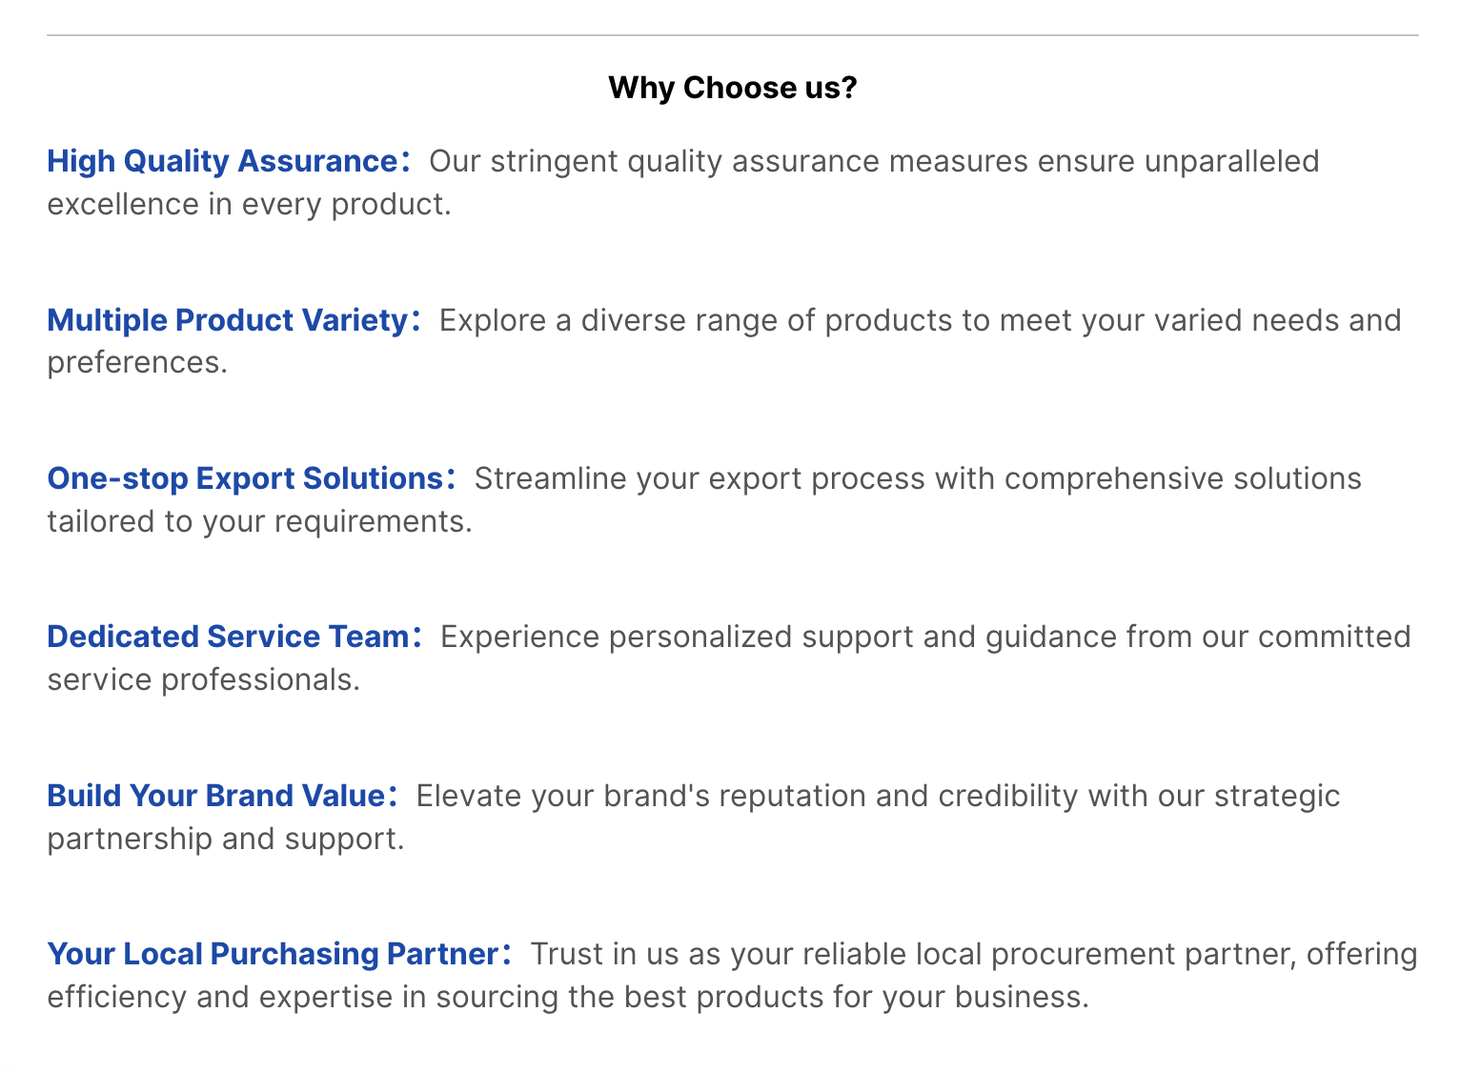Screen dimensions: 1481x1073
Task: Click the horizontal divider line at top
Action: pyautogui.click(x=732, y=35)
